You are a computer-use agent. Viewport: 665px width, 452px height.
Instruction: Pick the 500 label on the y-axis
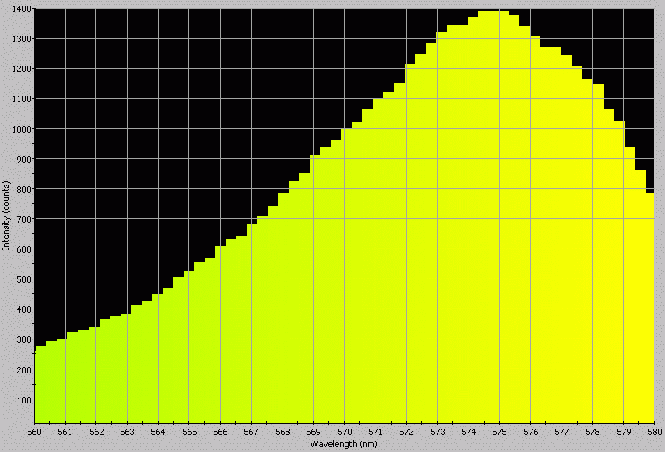[24, 279]
